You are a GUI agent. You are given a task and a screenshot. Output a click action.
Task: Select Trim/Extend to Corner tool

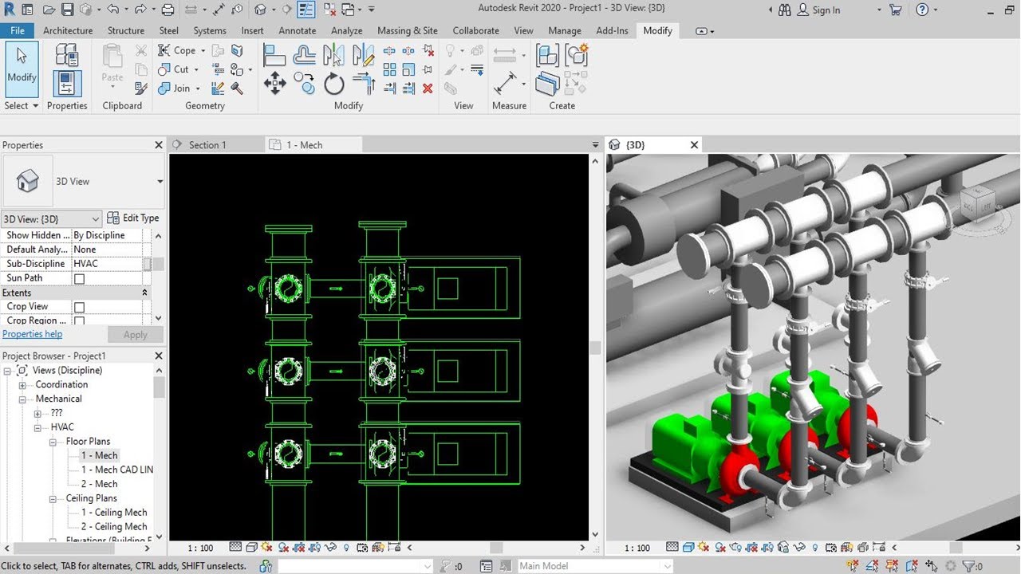[364, 84]
